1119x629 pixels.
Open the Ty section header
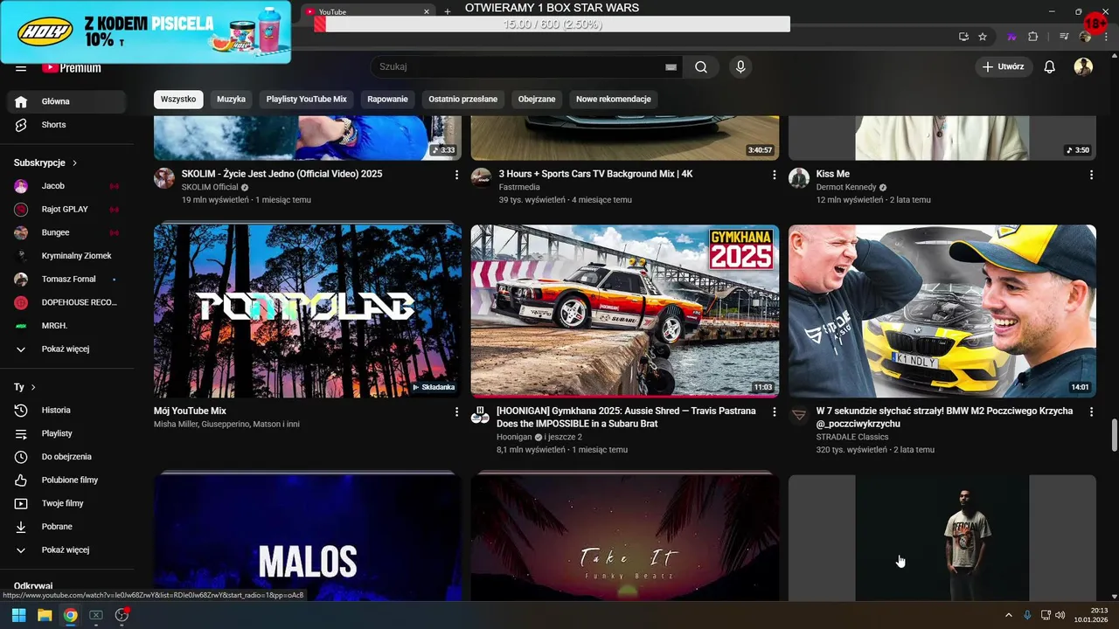click(x=24, y=387)
